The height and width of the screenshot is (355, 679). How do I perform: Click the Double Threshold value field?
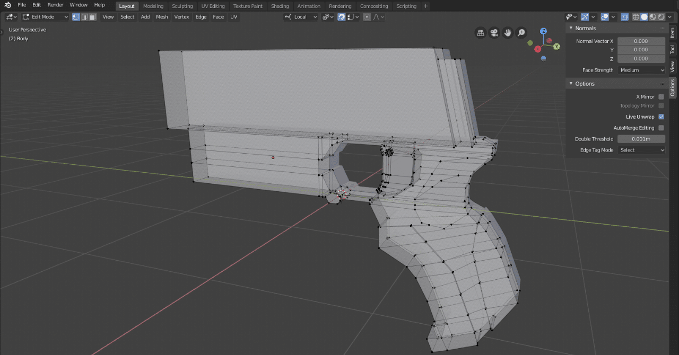pos(641,139)
